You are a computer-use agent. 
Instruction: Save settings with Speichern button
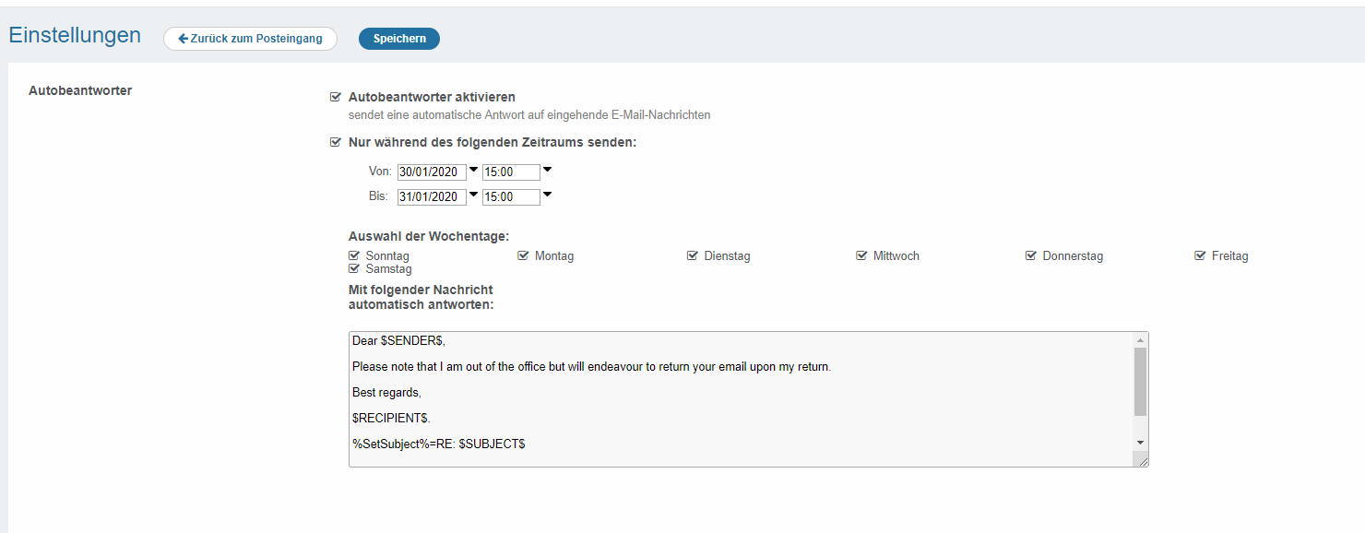399,39
